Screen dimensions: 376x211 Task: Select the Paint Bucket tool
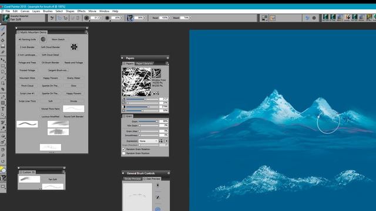[x=2, y=40]
